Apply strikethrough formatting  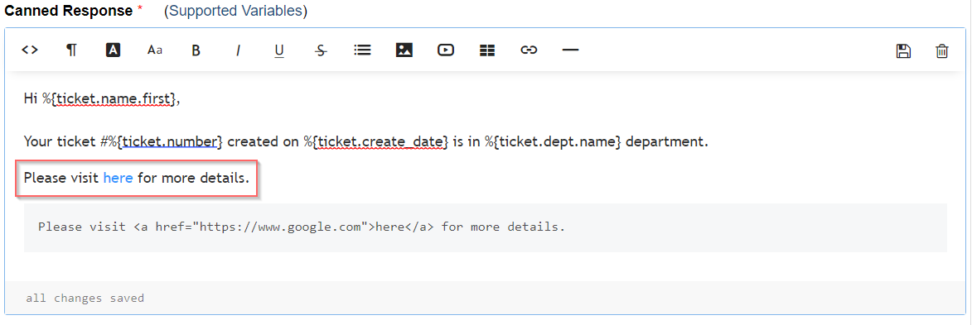(x=321, y=50)
